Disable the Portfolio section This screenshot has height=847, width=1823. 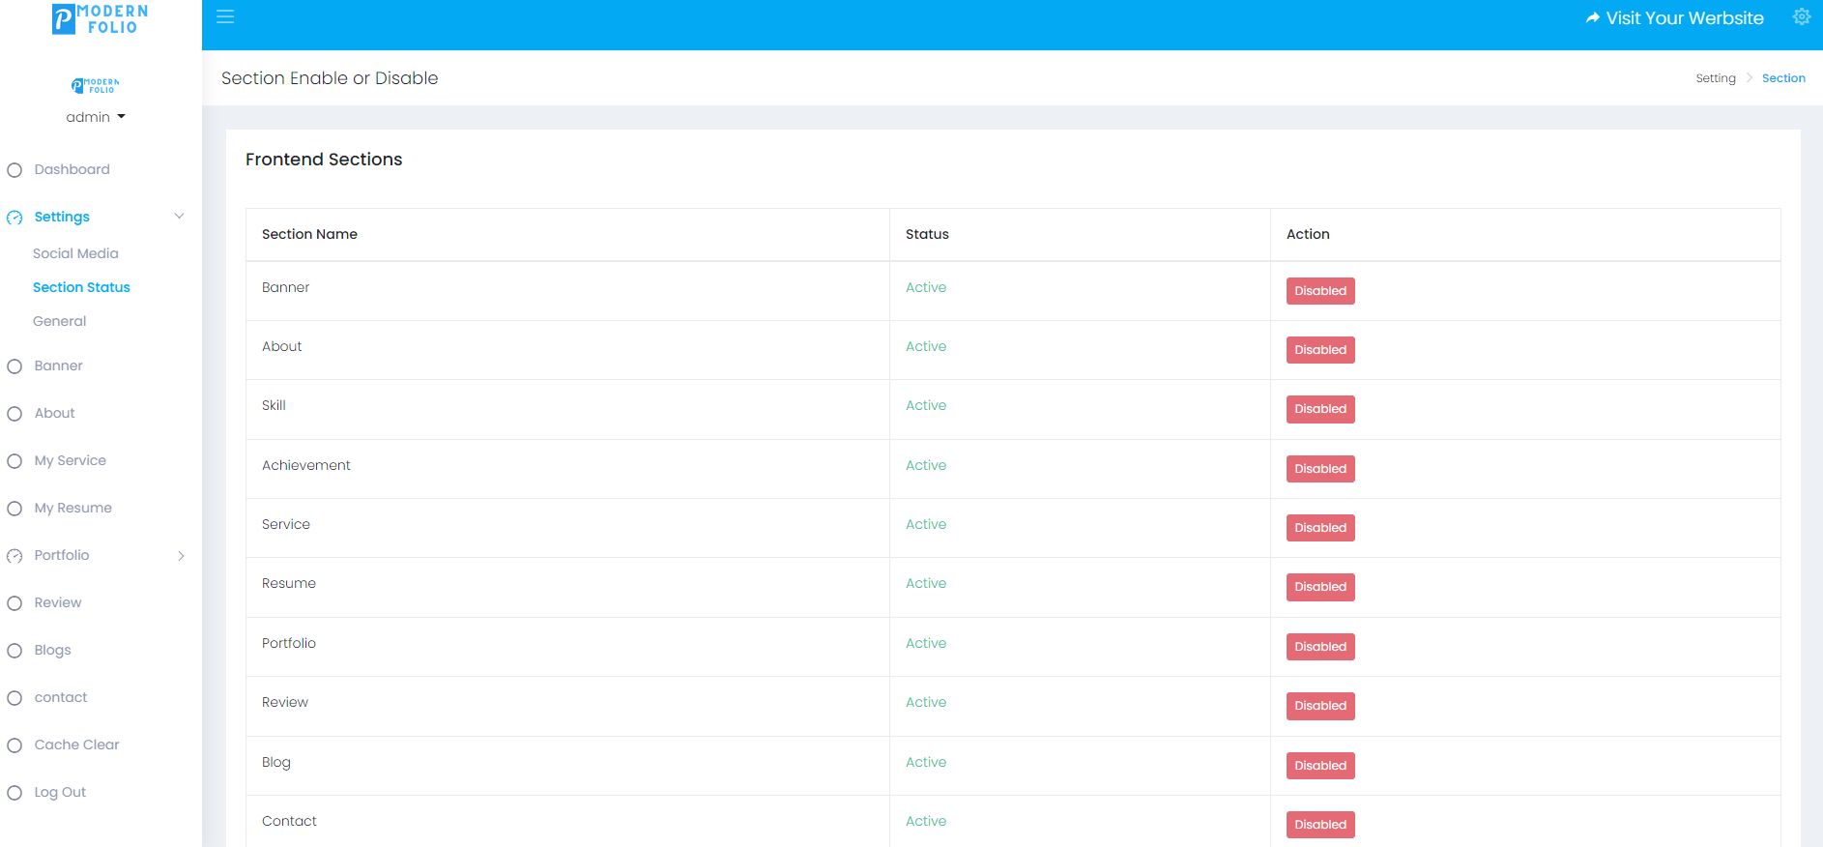[x=1319, y=647]
